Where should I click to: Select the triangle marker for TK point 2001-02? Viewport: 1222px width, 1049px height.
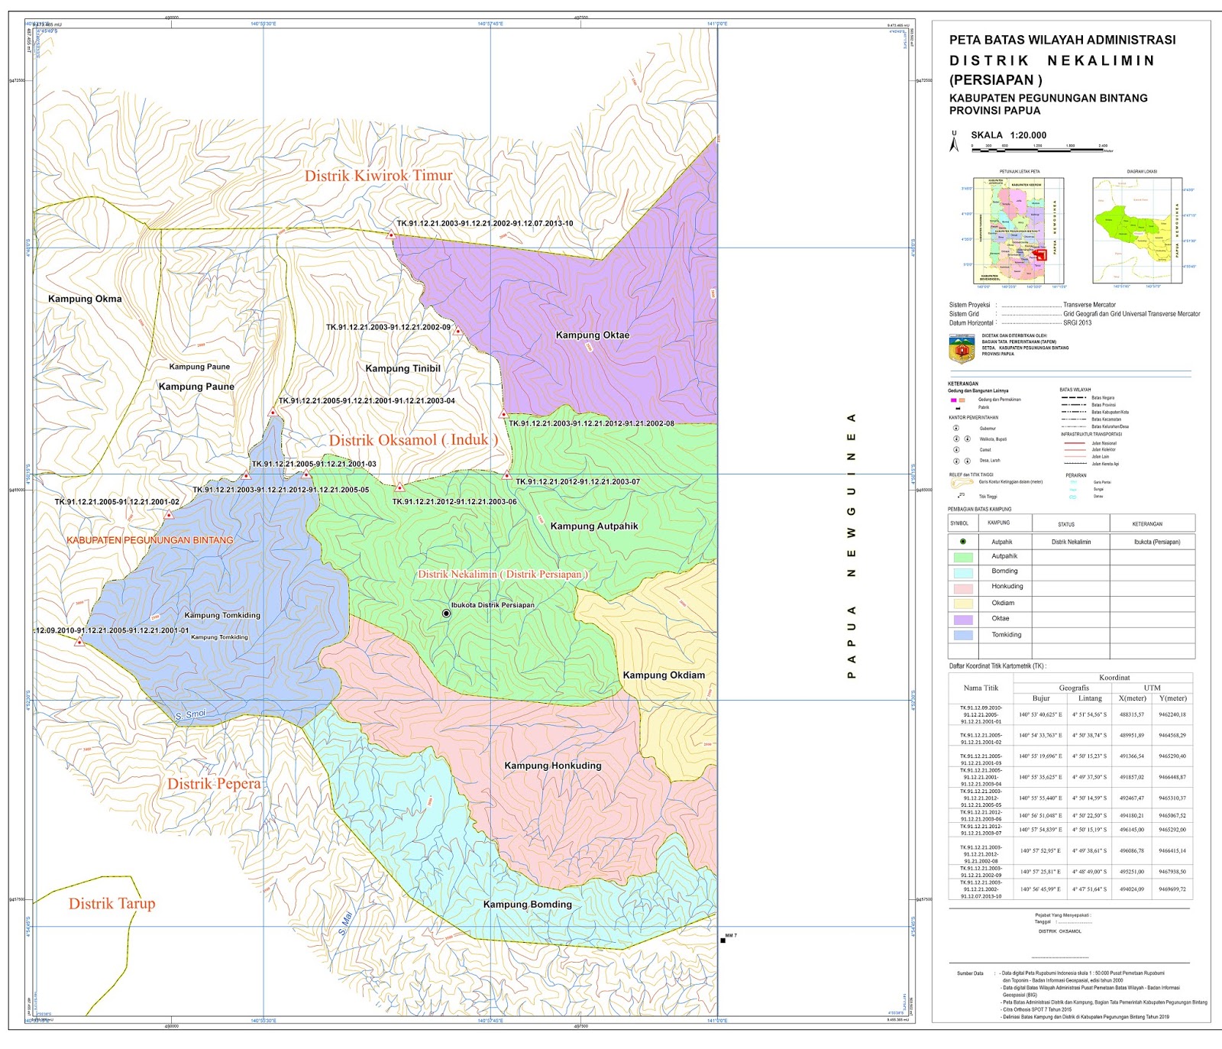[170, 516]
